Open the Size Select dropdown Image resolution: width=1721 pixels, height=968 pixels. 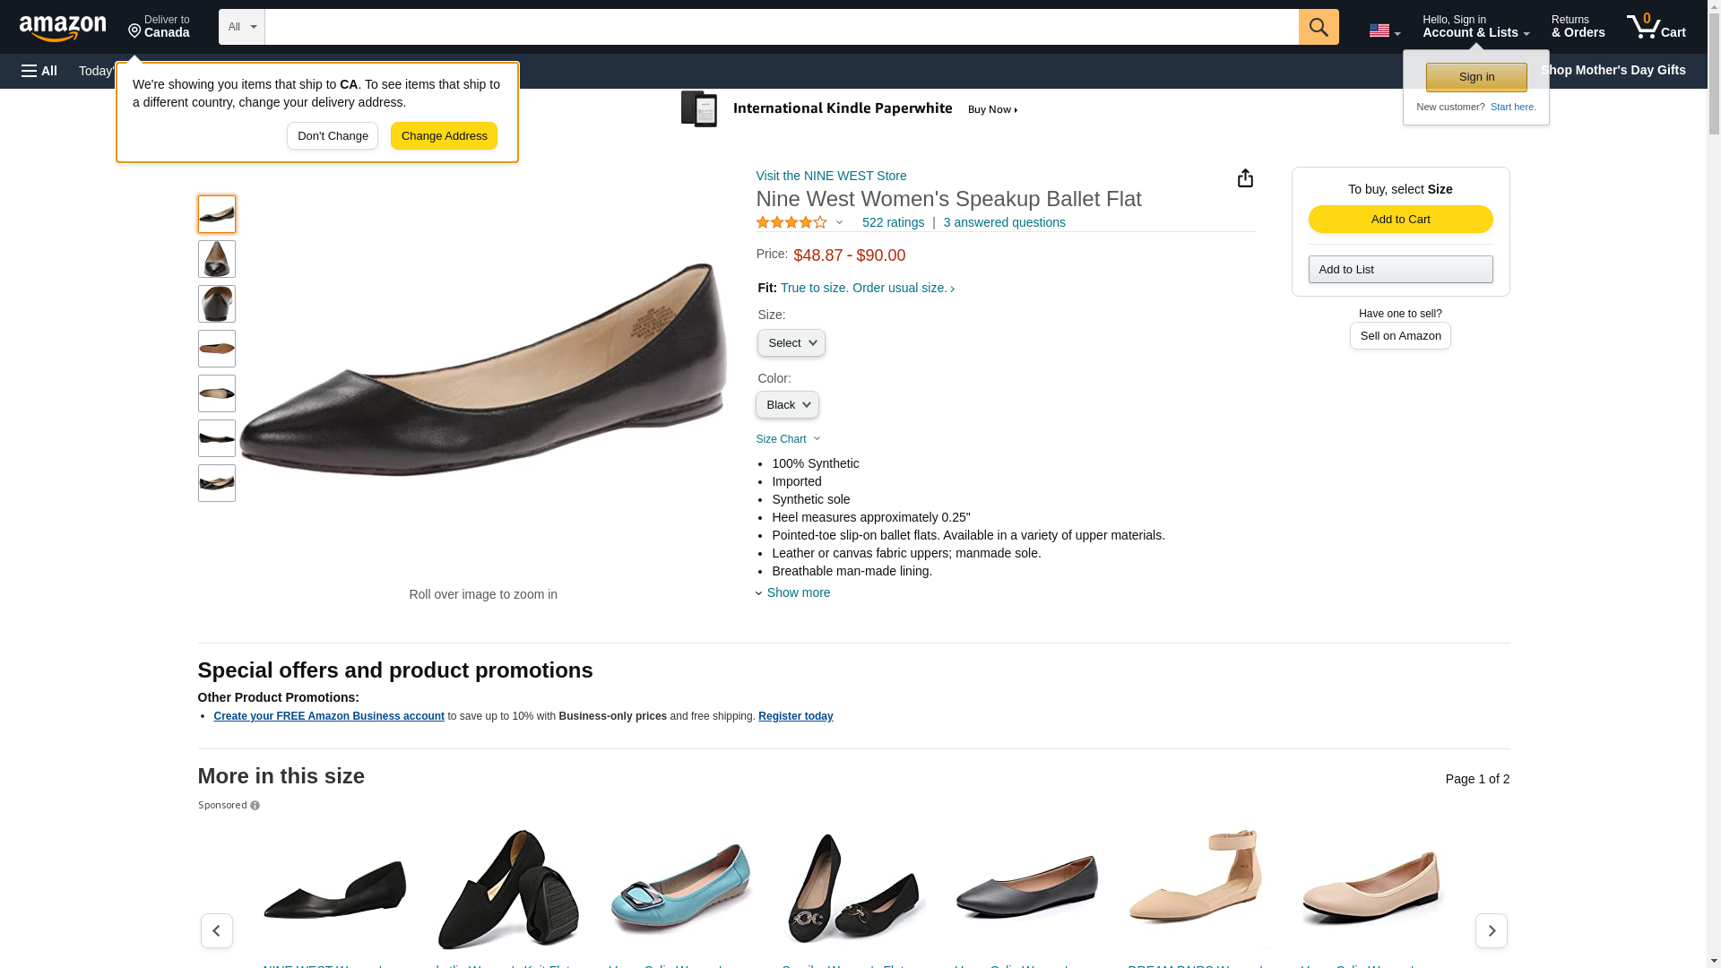(x=791, y=342)
